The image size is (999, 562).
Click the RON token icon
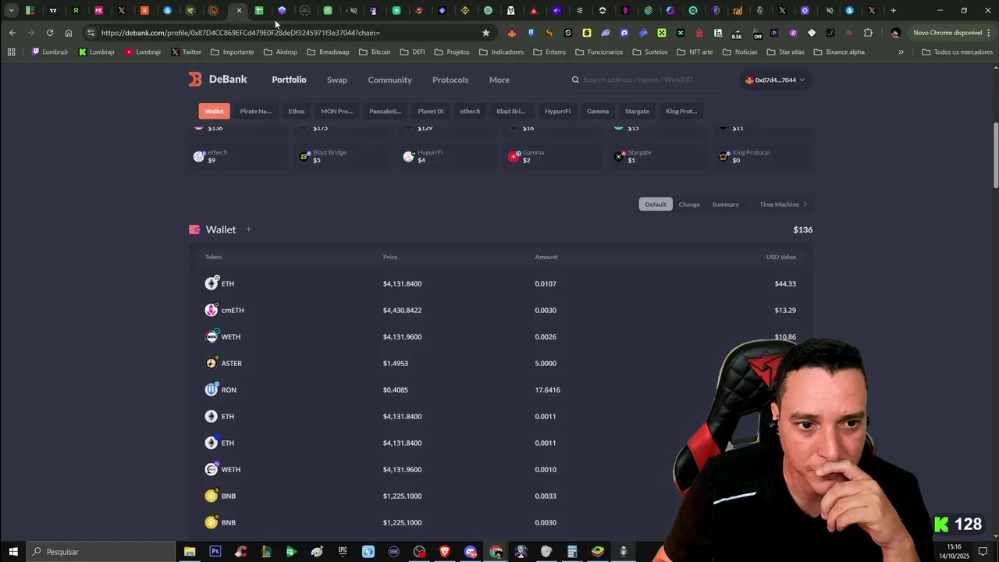[212, 389]
